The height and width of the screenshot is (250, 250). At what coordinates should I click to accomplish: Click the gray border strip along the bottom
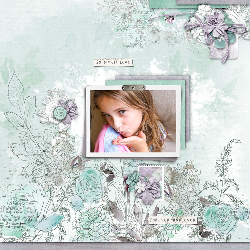[x=125, y=246]
